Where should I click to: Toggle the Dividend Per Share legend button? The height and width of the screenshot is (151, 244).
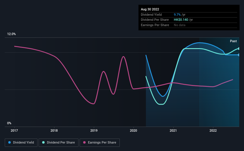[59, 143]
